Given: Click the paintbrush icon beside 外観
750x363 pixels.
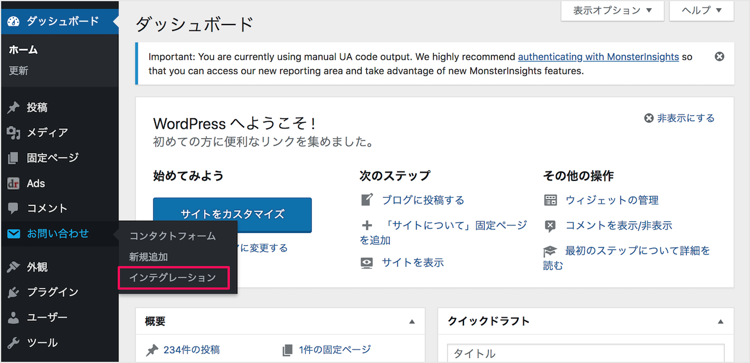Looking at the screenshot, I should pyautogui.click(x=13, y=267).
